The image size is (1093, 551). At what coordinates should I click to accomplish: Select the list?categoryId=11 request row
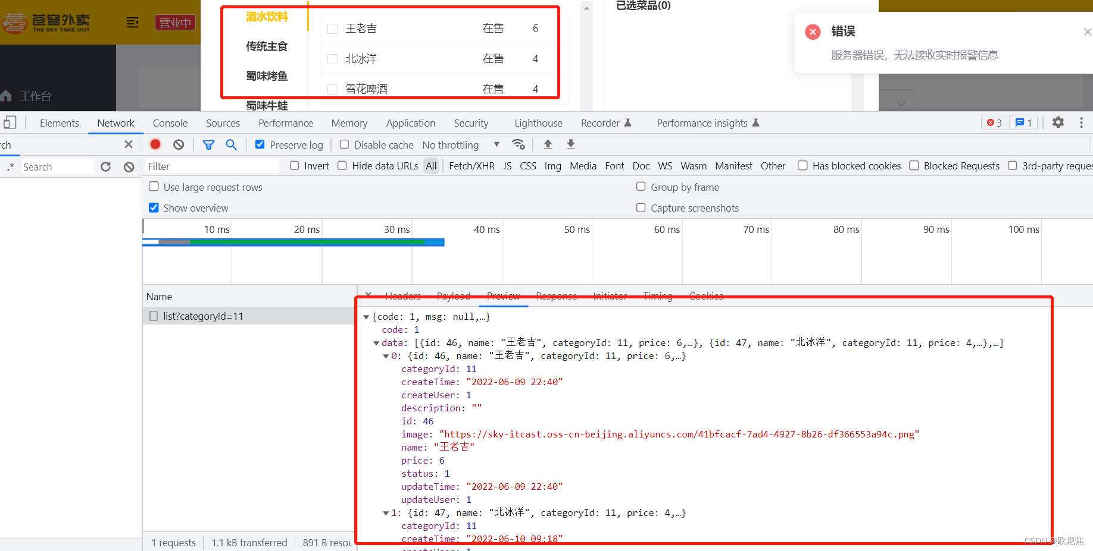(249, 316)
